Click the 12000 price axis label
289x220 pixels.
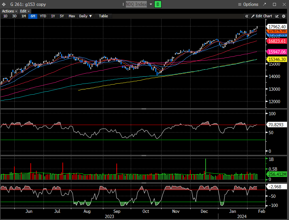274,102
